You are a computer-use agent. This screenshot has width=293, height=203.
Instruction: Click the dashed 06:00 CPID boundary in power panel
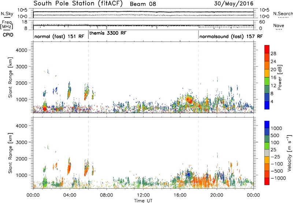pos(88,77)
